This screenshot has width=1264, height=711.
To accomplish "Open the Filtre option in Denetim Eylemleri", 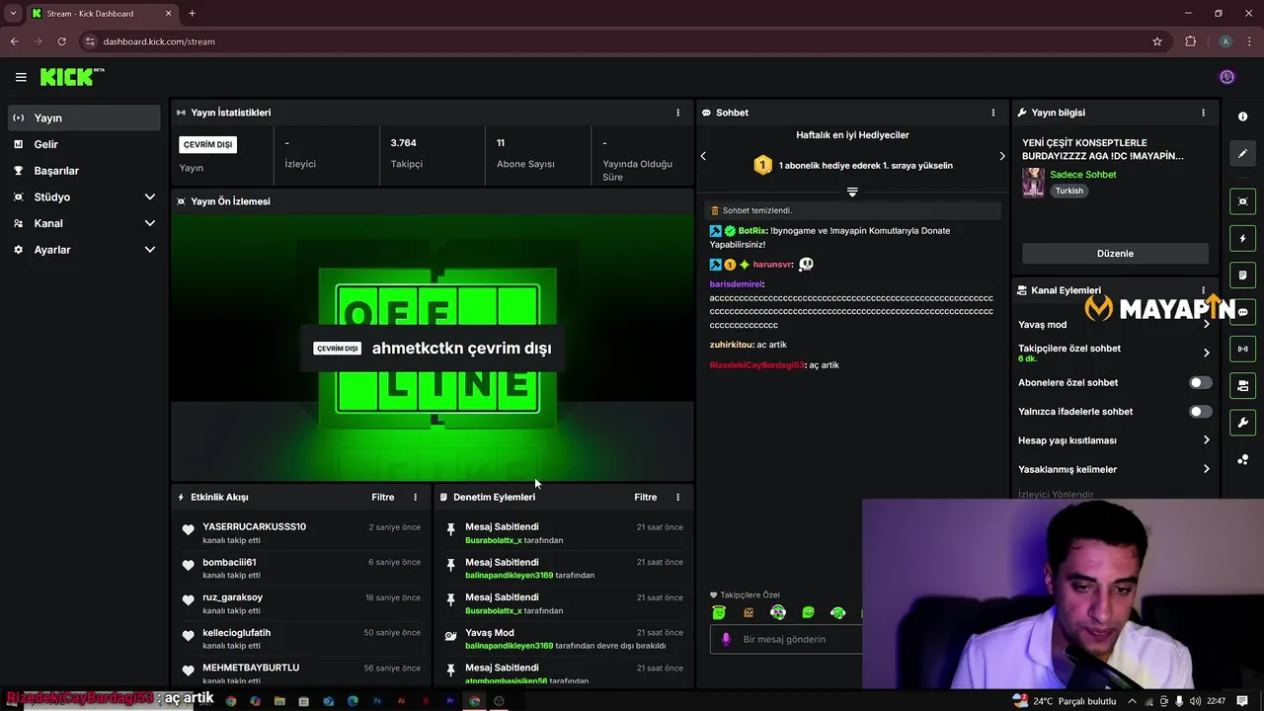I will [x=645, y=497].
